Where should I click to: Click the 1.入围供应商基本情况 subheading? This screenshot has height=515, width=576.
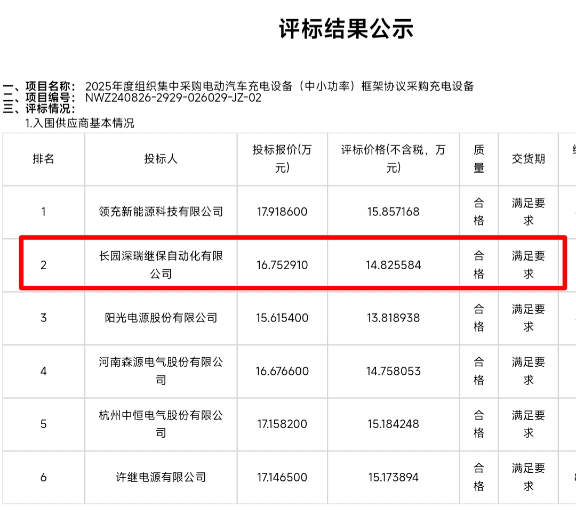click(x=79, y=123)
